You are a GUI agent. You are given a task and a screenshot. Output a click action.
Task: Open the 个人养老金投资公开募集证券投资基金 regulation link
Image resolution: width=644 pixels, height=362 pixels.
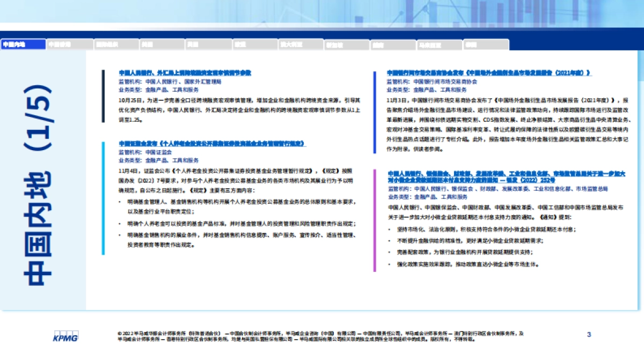click(213, 144)
